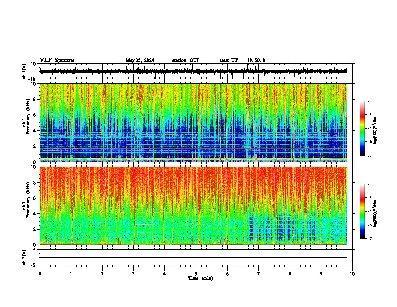Click time axis tick label 8
Screen dimensions: 397x307
coord(290,274)
